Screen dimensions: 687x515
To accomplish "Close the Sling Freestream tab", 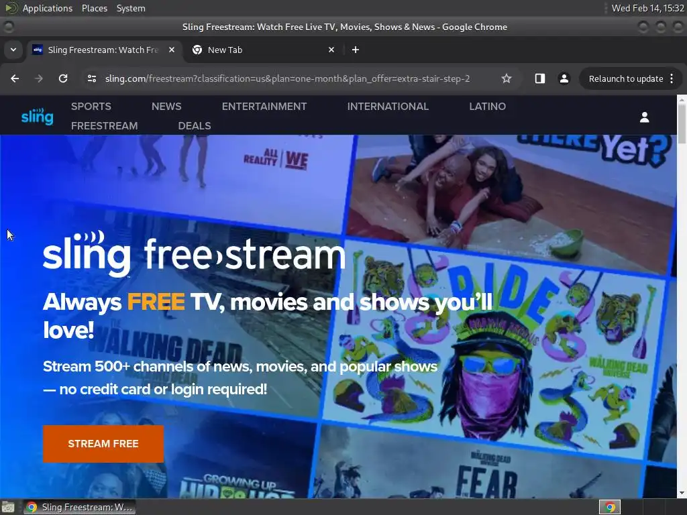I will click(x=172, y=50).
